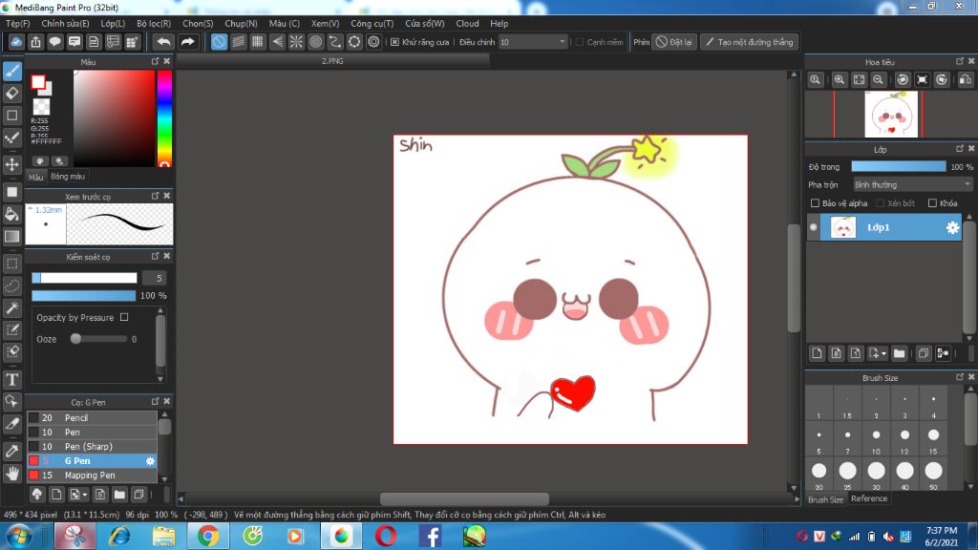Select the 2.PNG document tab
Image resolution: width=978 pixels, height=550 pixels.
[x=333, y=61]
